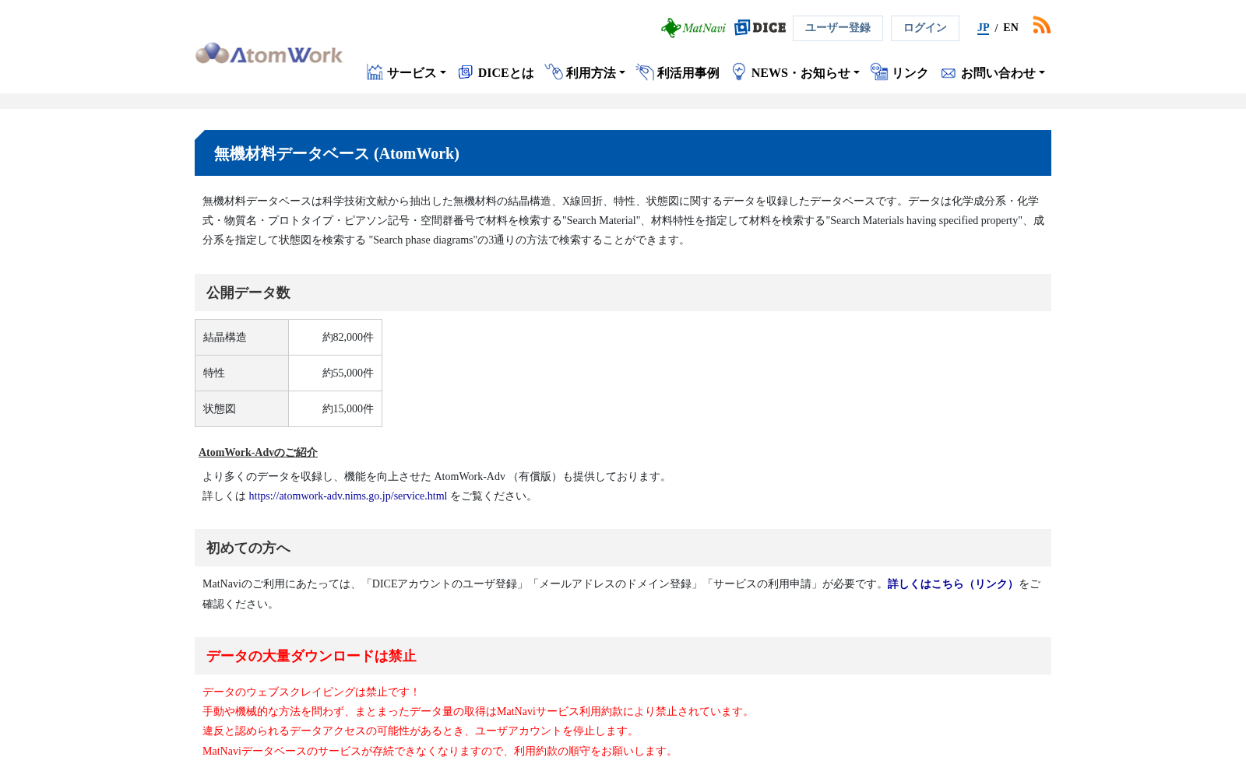Screen dimensions: 1246x778
Task: Click the 特性 table cell
Action: [241, 373]
